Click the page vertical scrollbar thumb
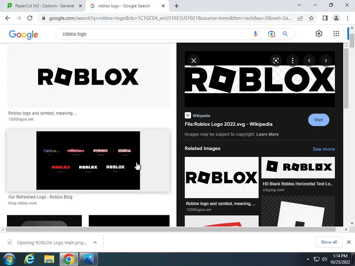The height and width of the screenshot is (266, 355). (352, 41)
